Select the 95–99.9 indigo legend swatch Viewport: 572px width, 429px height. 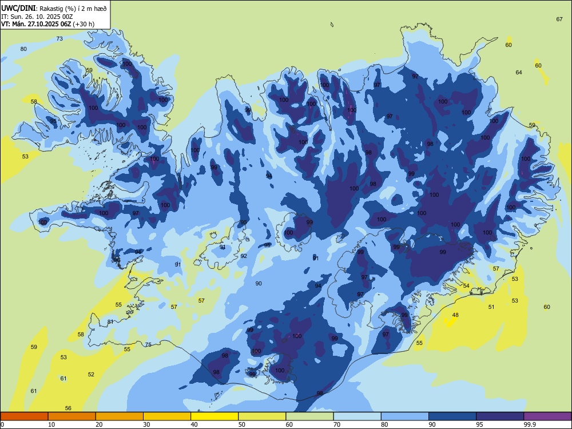click(x=500, y=416)
